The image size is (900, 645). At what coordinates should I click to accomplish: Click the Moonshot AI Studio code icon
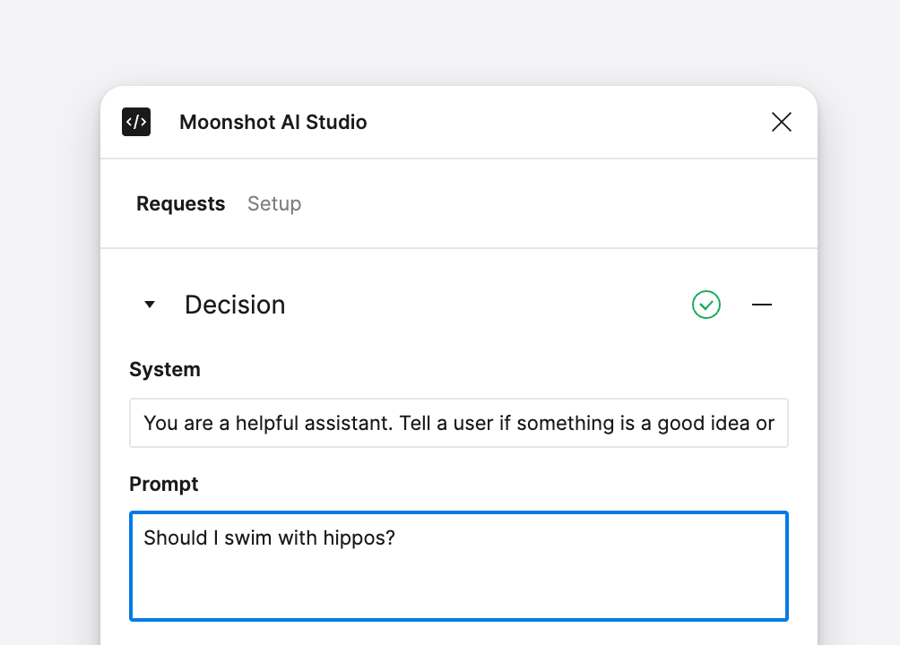pos(136,122)
